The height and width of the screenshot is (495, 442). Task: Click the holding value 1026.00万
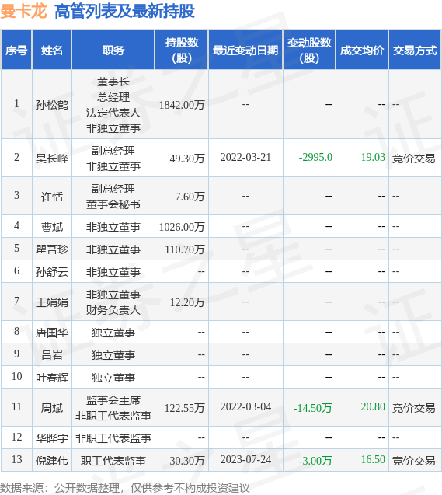(x=182, y=227)
